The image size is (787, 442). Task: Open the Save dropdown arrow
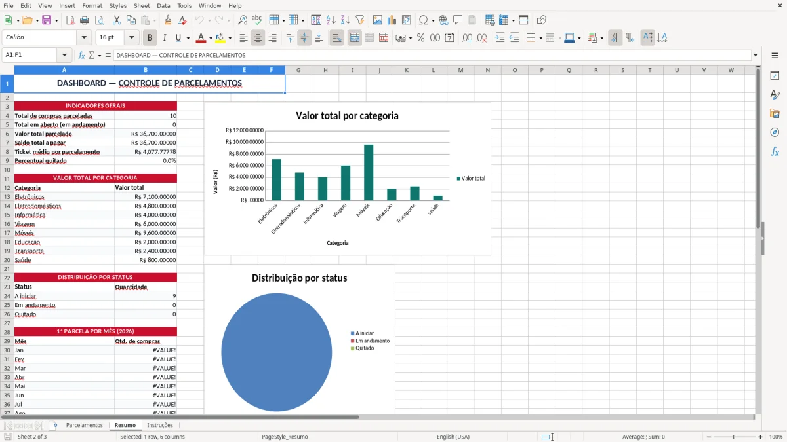56,21
